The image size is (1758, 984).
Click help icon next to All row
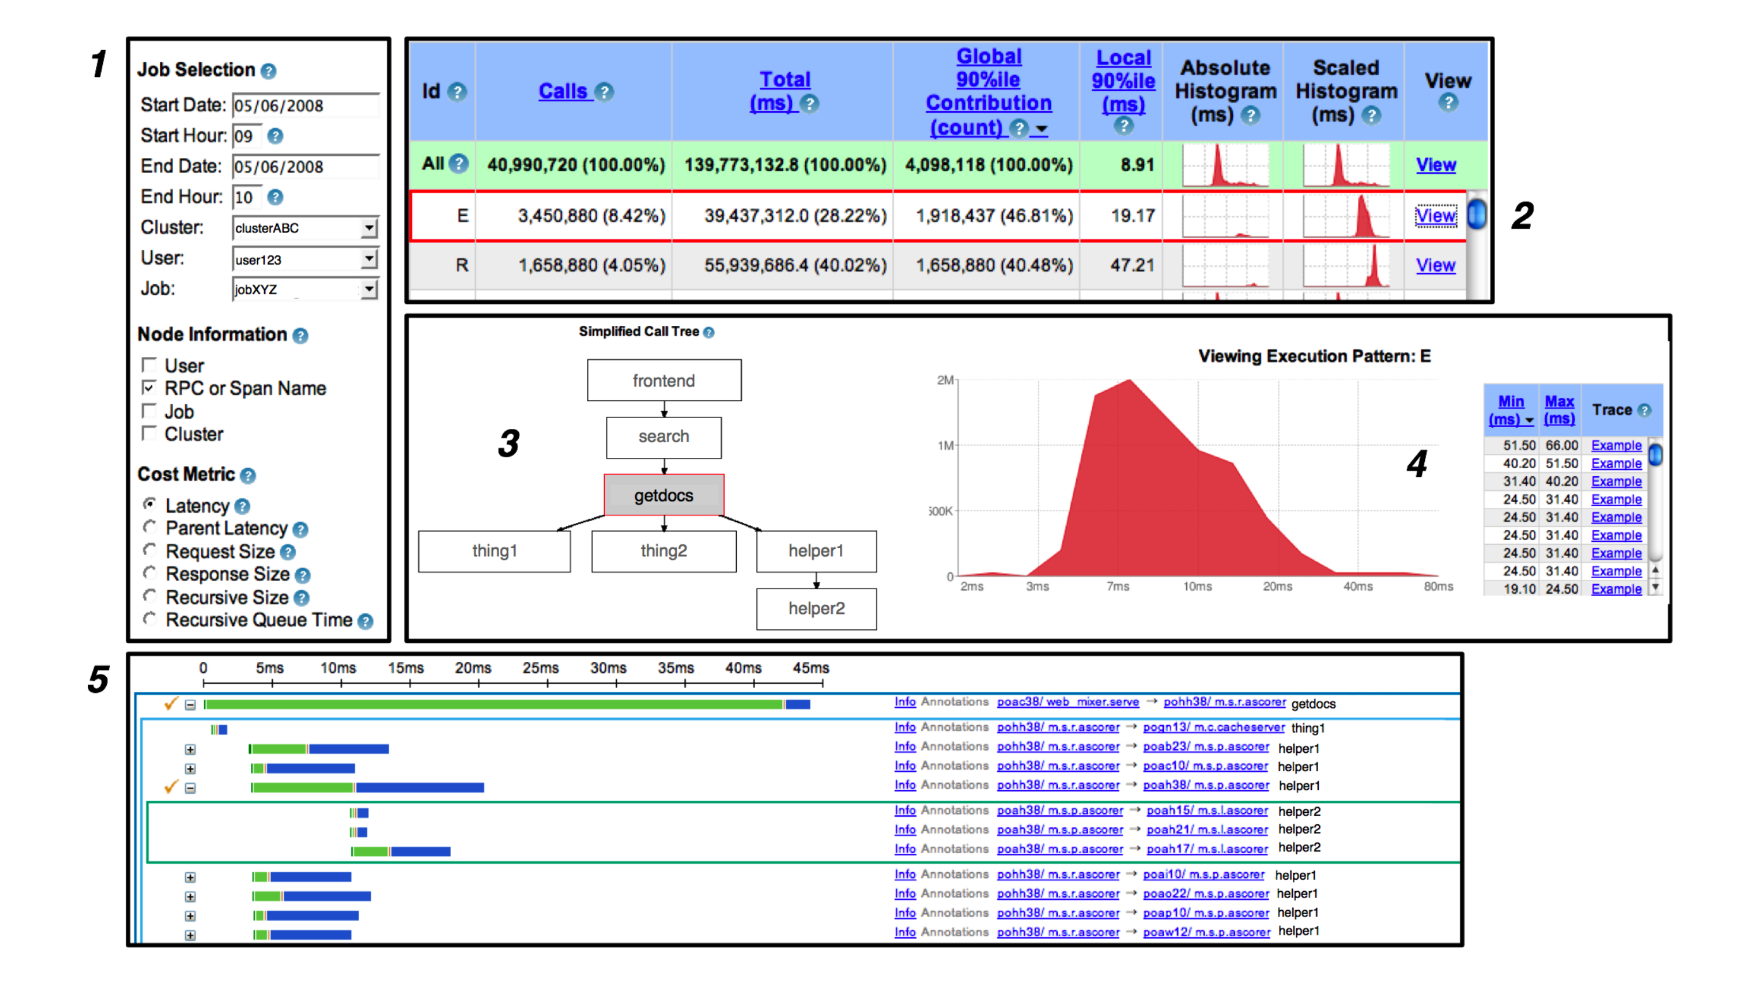[x=459, y=164]
